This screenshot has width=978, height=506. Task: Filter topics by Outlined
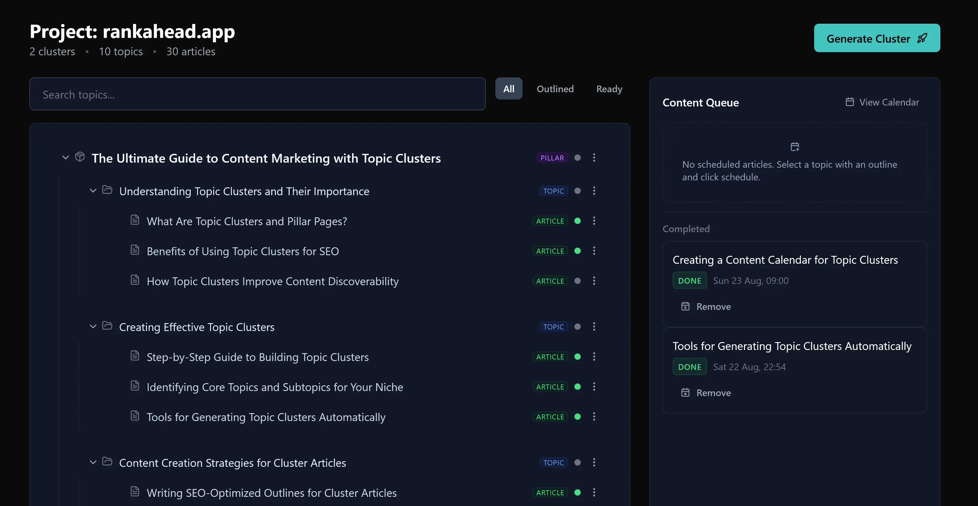pyautogui.click(x=555, y=89)
